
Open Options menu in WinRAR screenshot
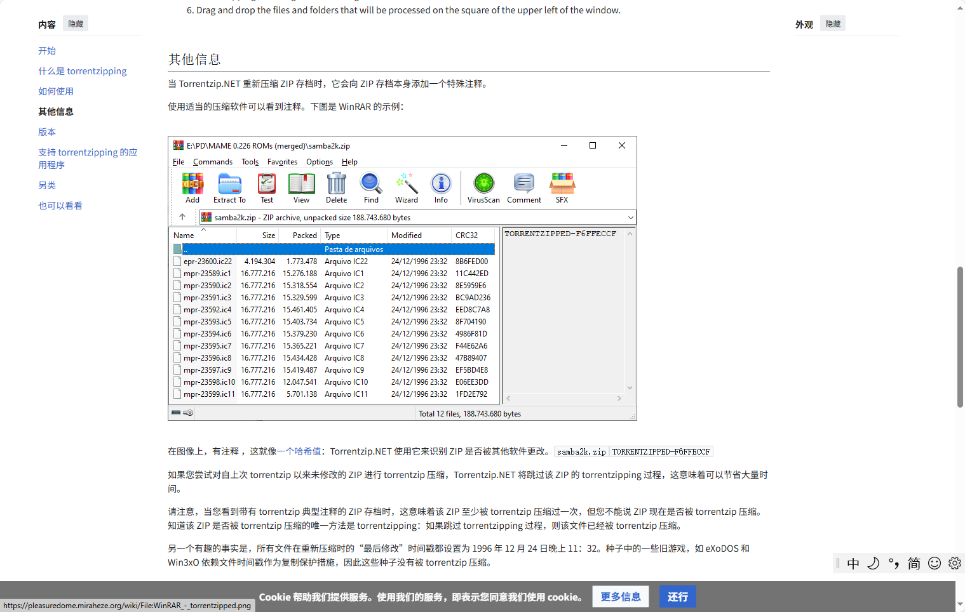tap(320, 162)
